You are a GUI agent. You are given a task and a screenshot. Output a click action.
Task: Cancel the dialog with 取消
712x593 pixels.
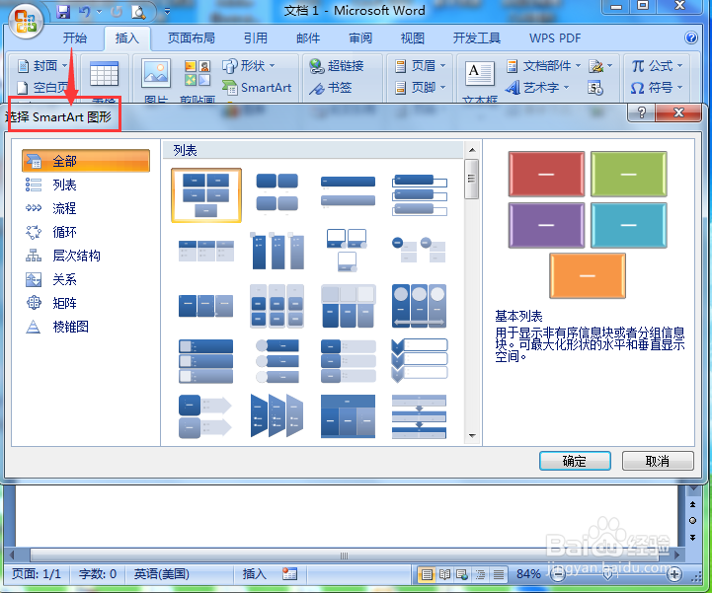(658, 461)
